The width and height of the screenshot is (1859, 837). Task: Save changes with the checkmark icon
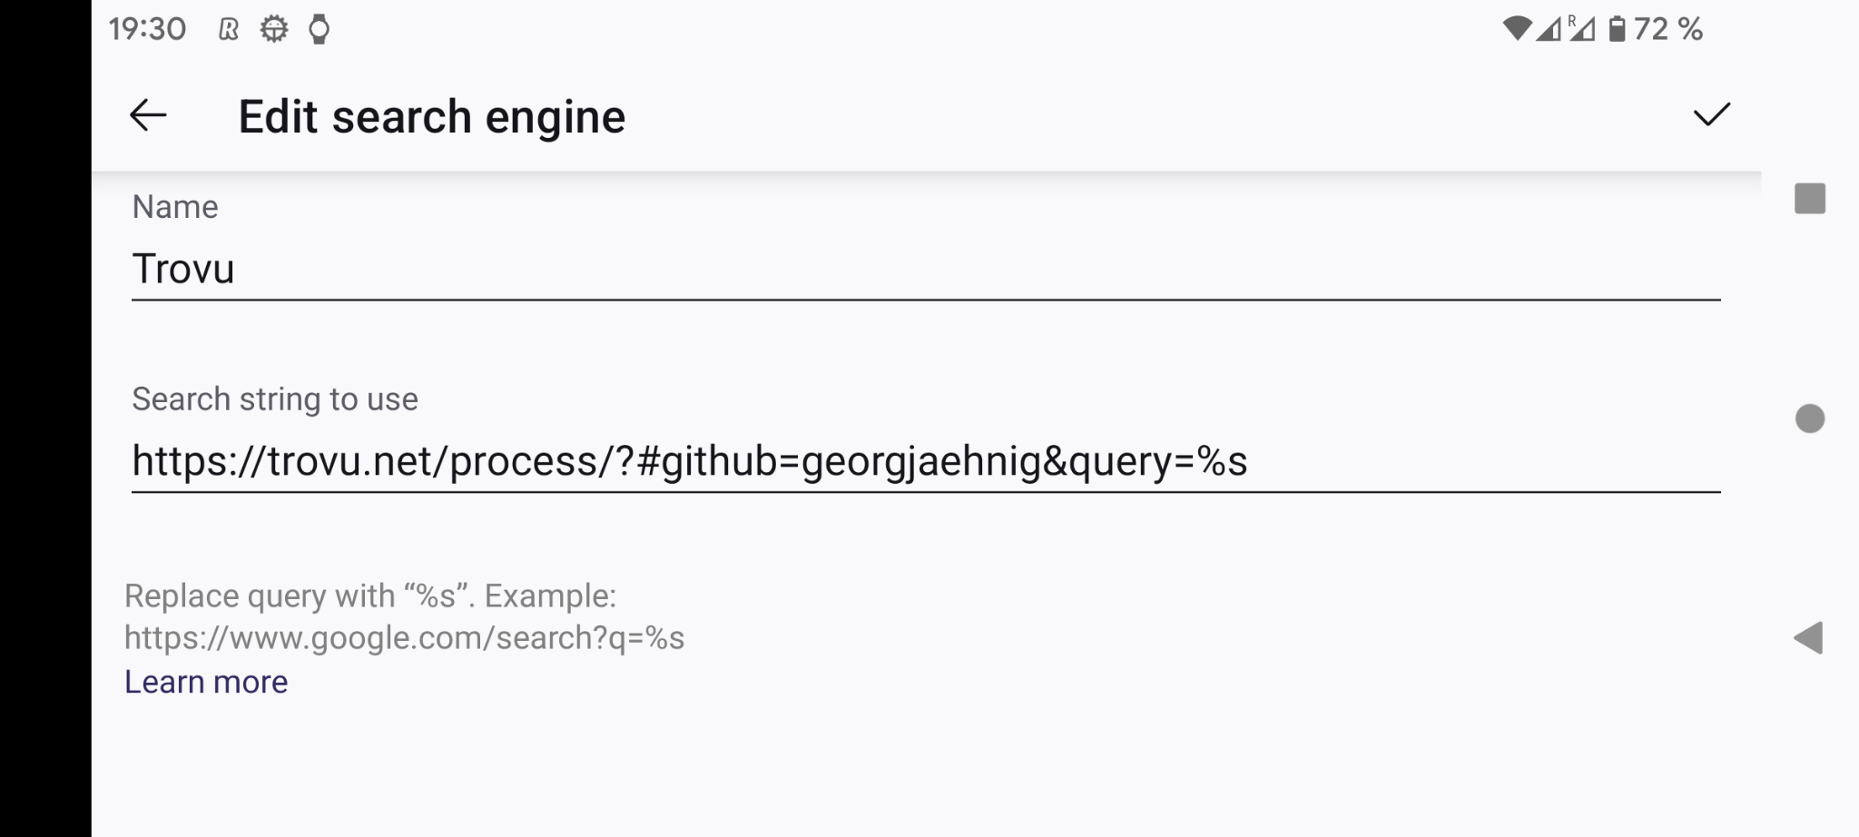point(1710,115)
